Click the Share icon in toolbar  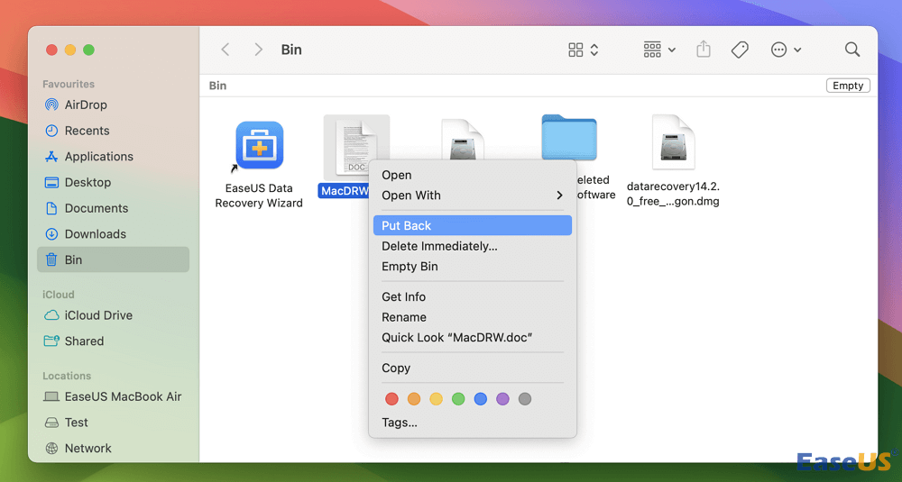(x=704, y=50)
